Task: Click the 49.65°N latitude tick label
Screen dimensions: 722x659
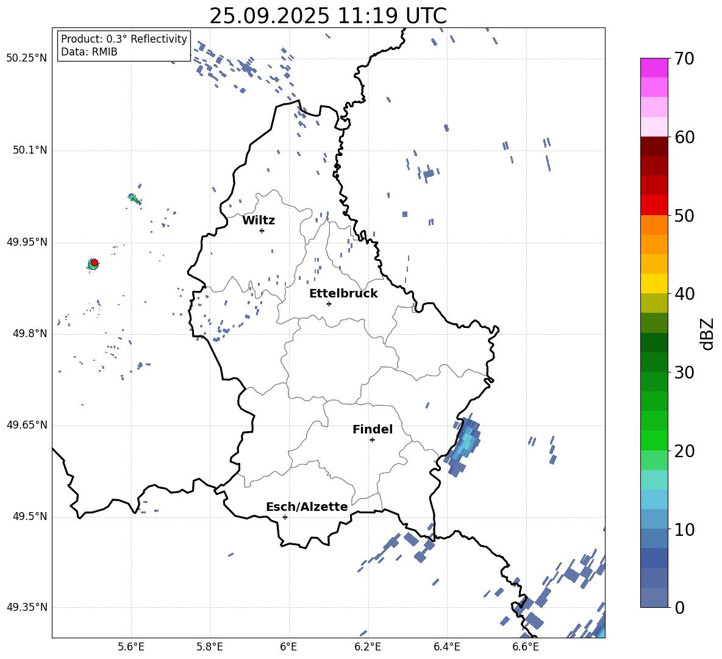Action: [x=27, y=425]
